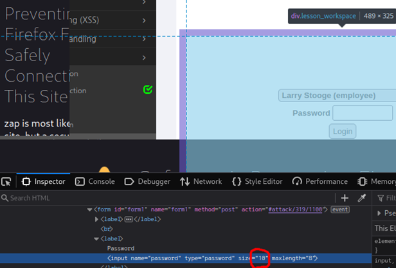Click the Search HTML field

pyautogui.click(x=166, y=198)
